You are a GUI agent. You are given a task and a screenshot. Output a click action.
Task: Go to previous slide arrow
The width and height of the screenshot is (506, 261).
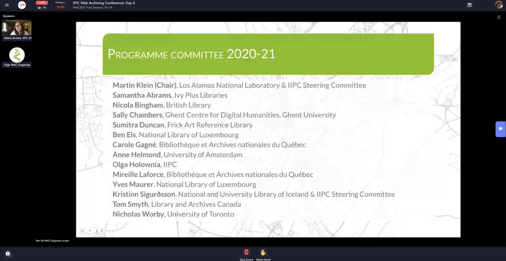coord(83,231)
